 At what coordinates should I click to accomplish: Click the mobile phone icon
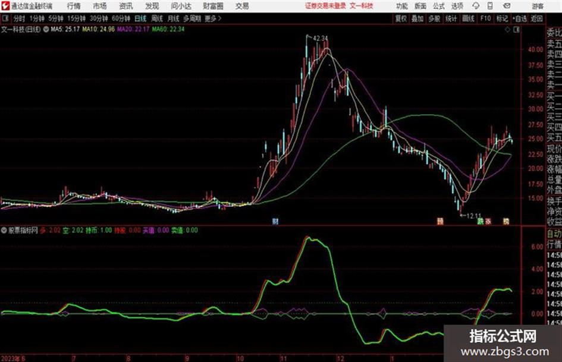[490, 6]
